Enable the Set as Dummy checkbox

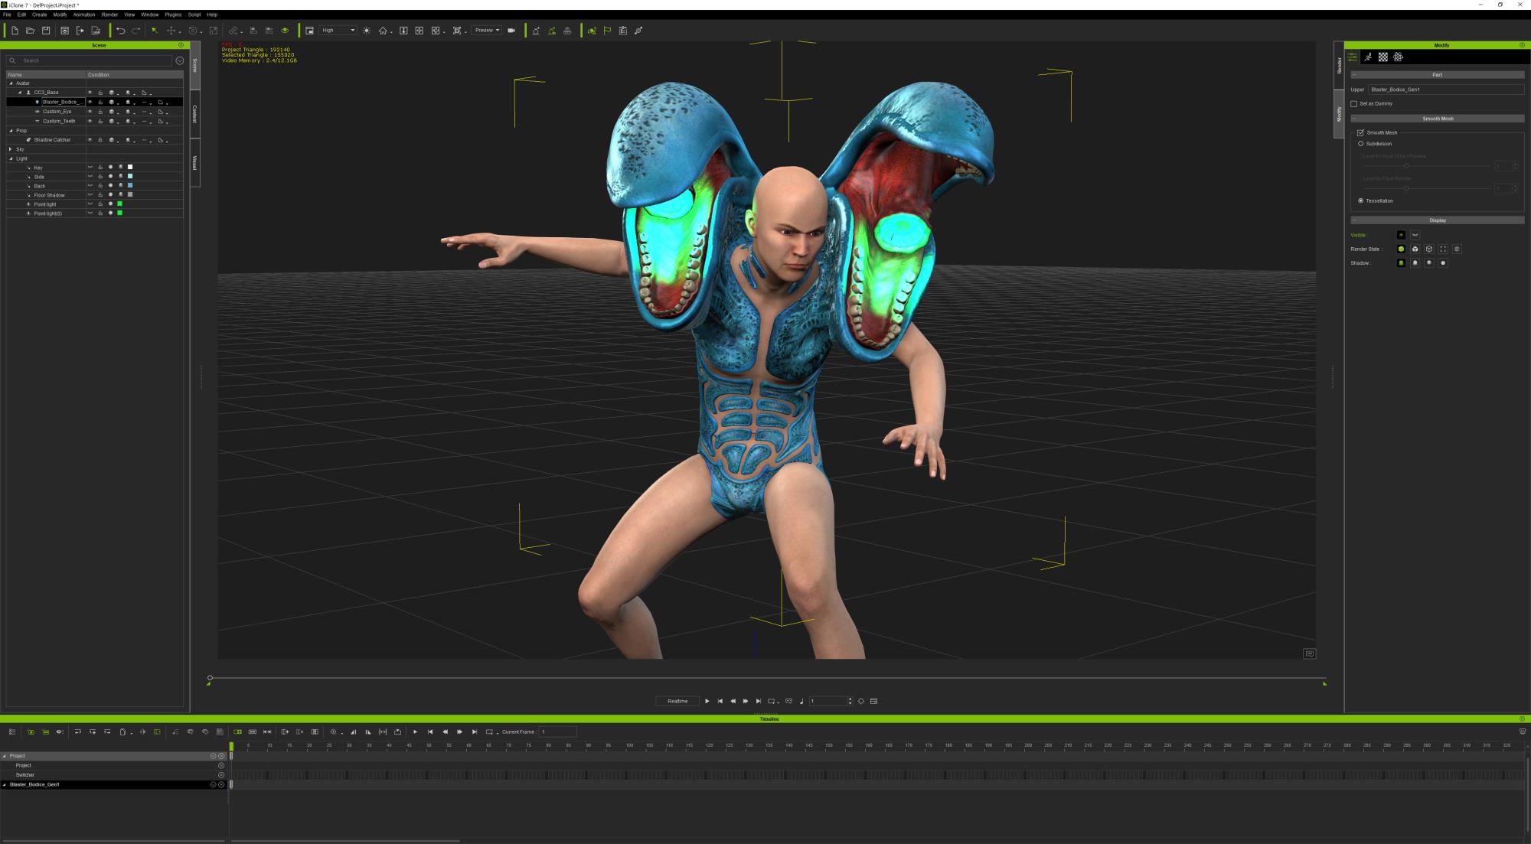pos(1354,104)
